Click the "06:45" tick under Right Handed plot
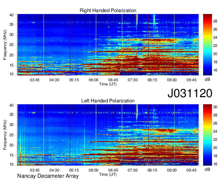 (113, 80)
